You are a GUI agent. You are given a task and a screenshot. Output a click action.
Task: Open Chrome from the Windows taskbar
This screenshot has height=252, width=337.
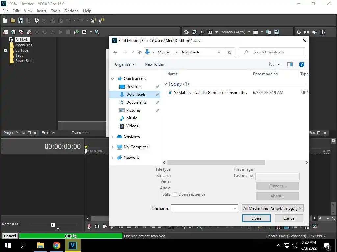pyautogui.click(x=56, y=245)
